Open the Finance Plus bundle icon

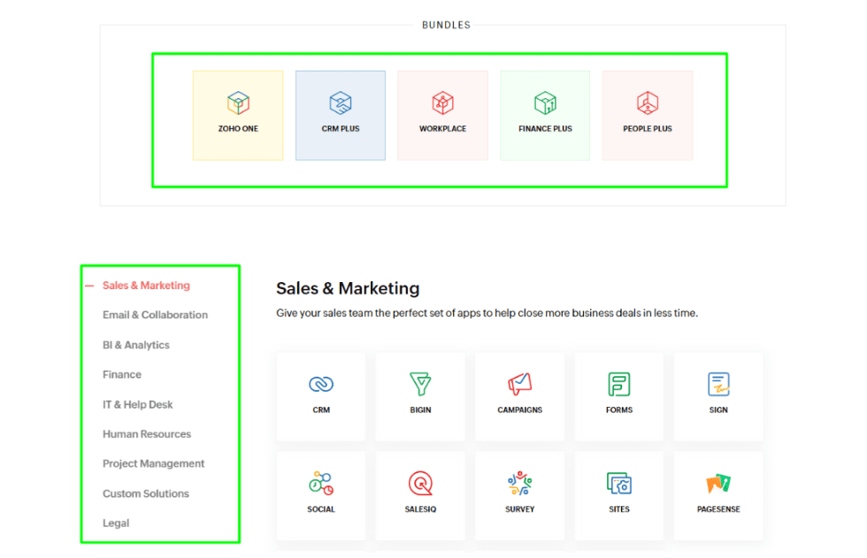pyautogui.click(x=545, y=103)
